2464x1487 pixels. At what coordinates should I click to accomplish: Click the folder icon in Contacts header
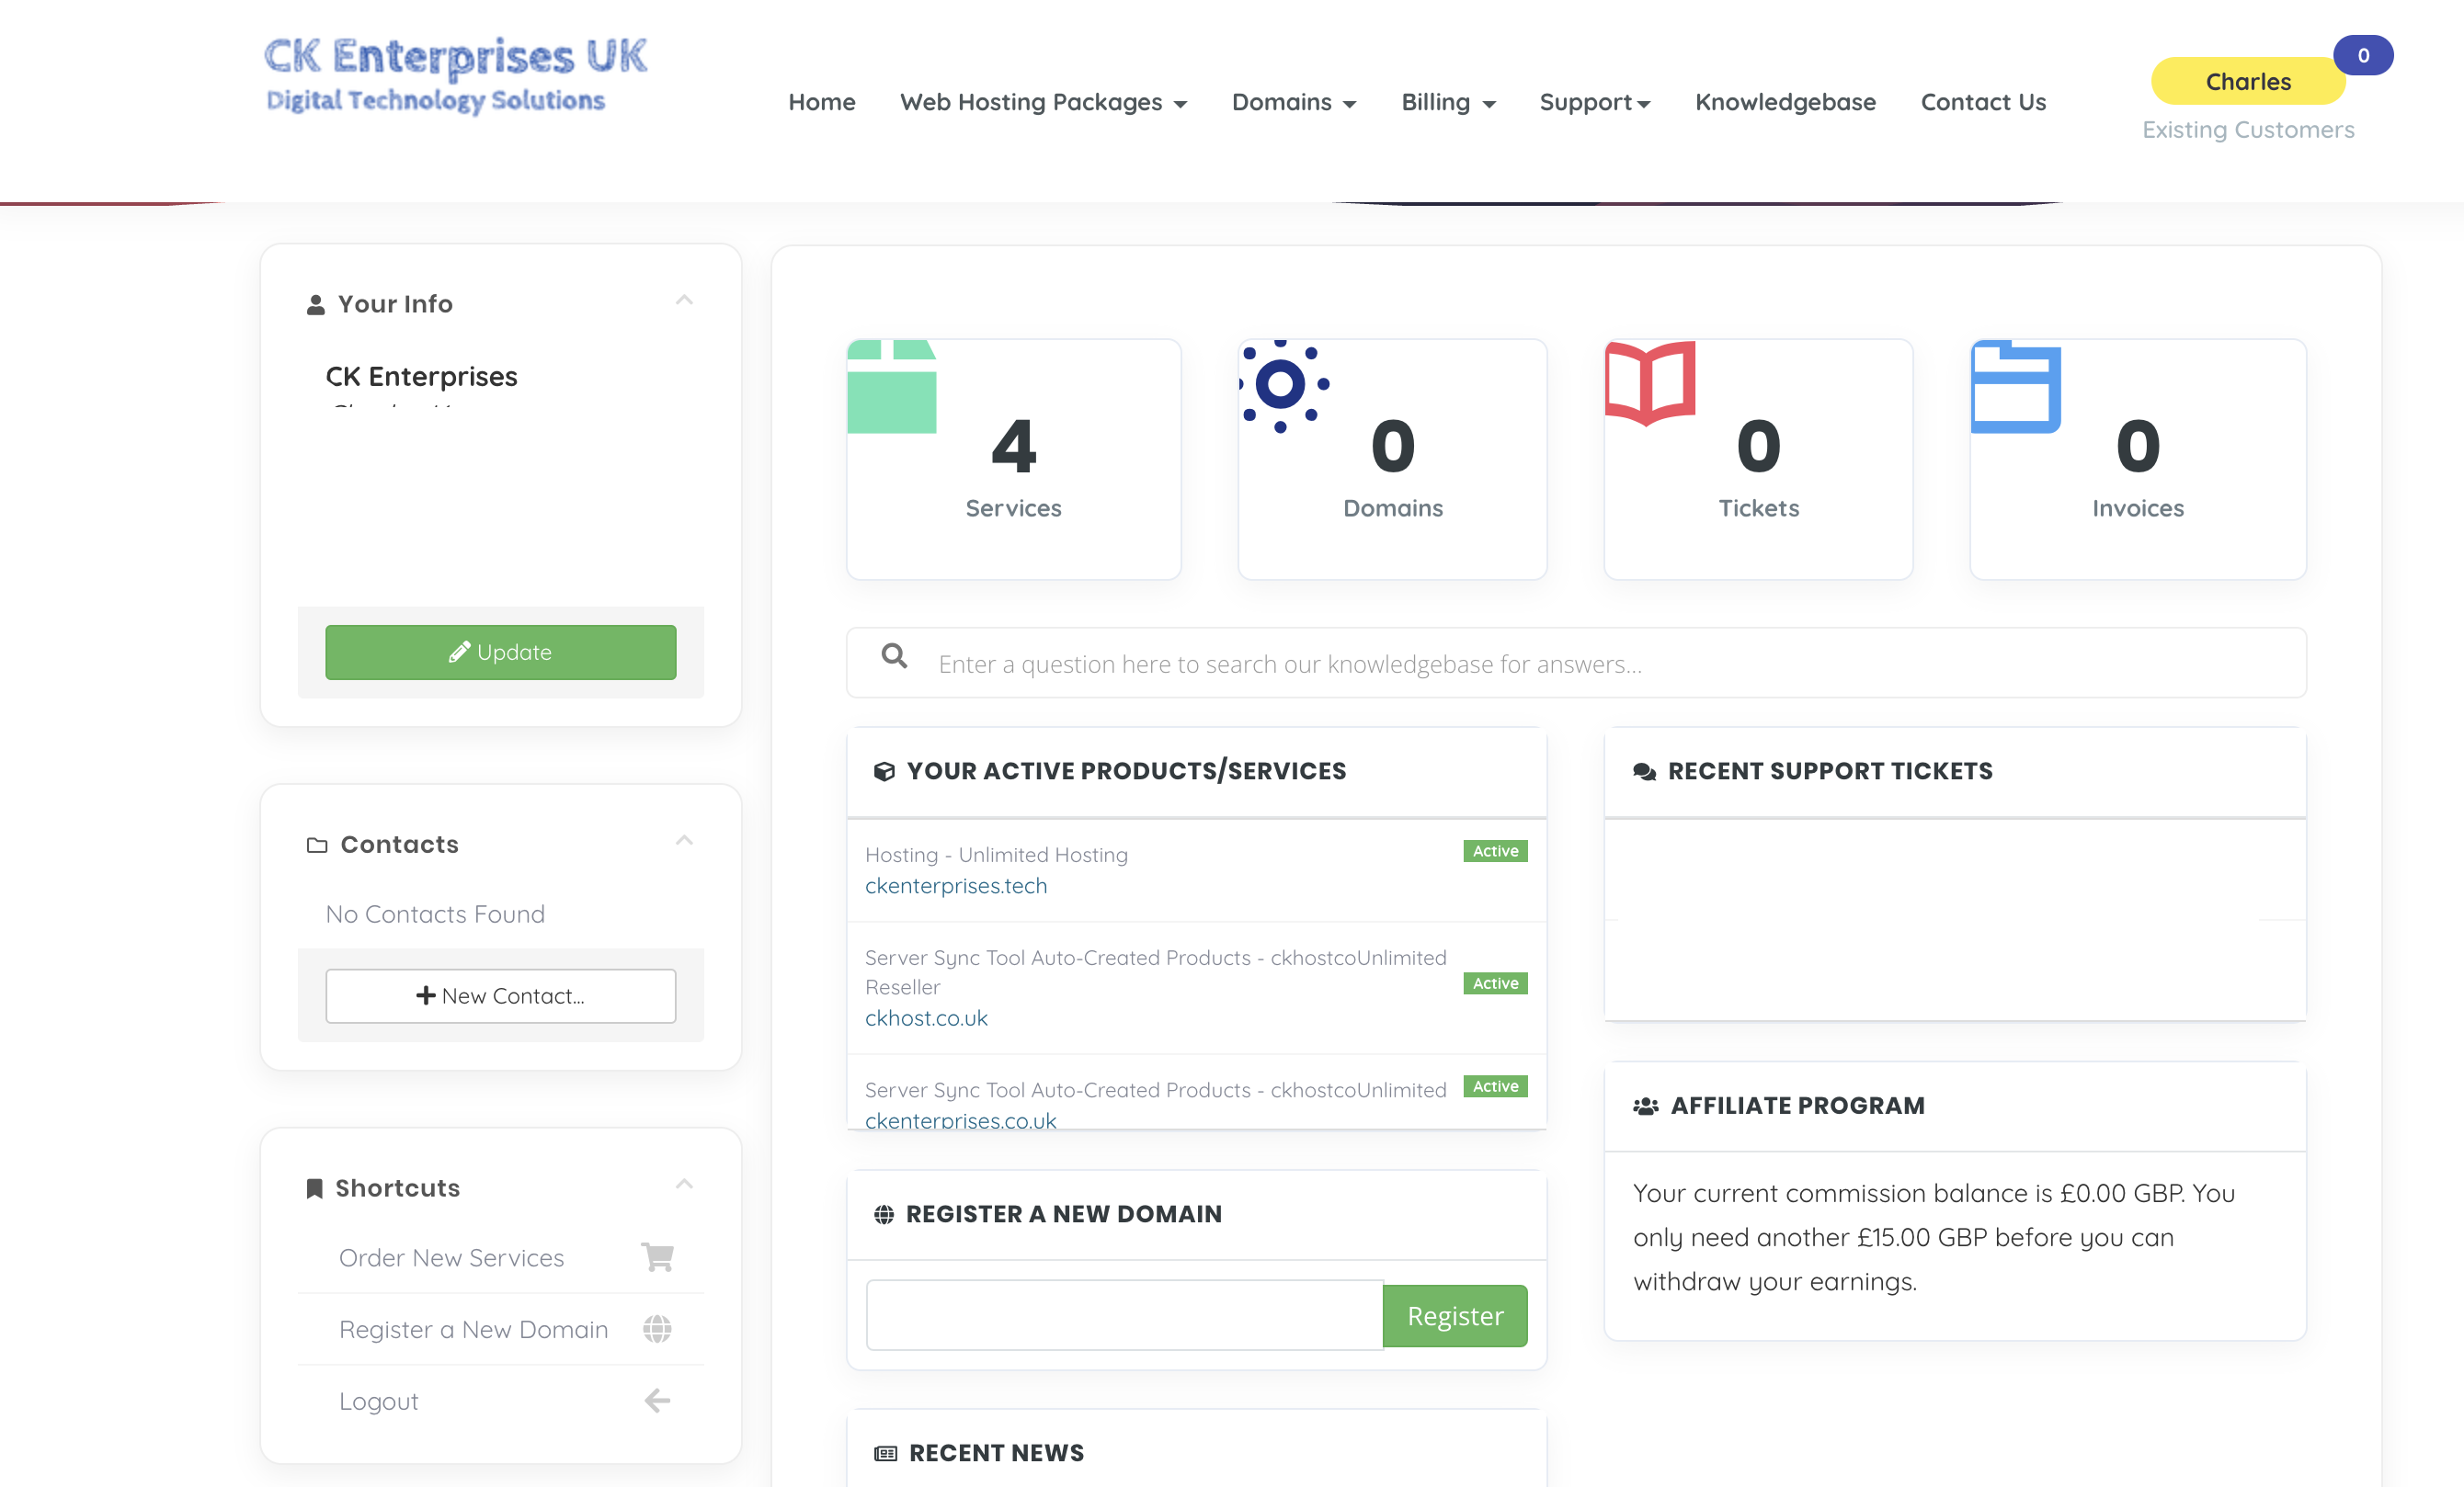(x=317, y=845)
